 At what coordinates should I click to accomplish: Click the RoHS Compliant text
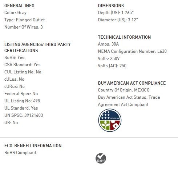click(x=20, y=153)
